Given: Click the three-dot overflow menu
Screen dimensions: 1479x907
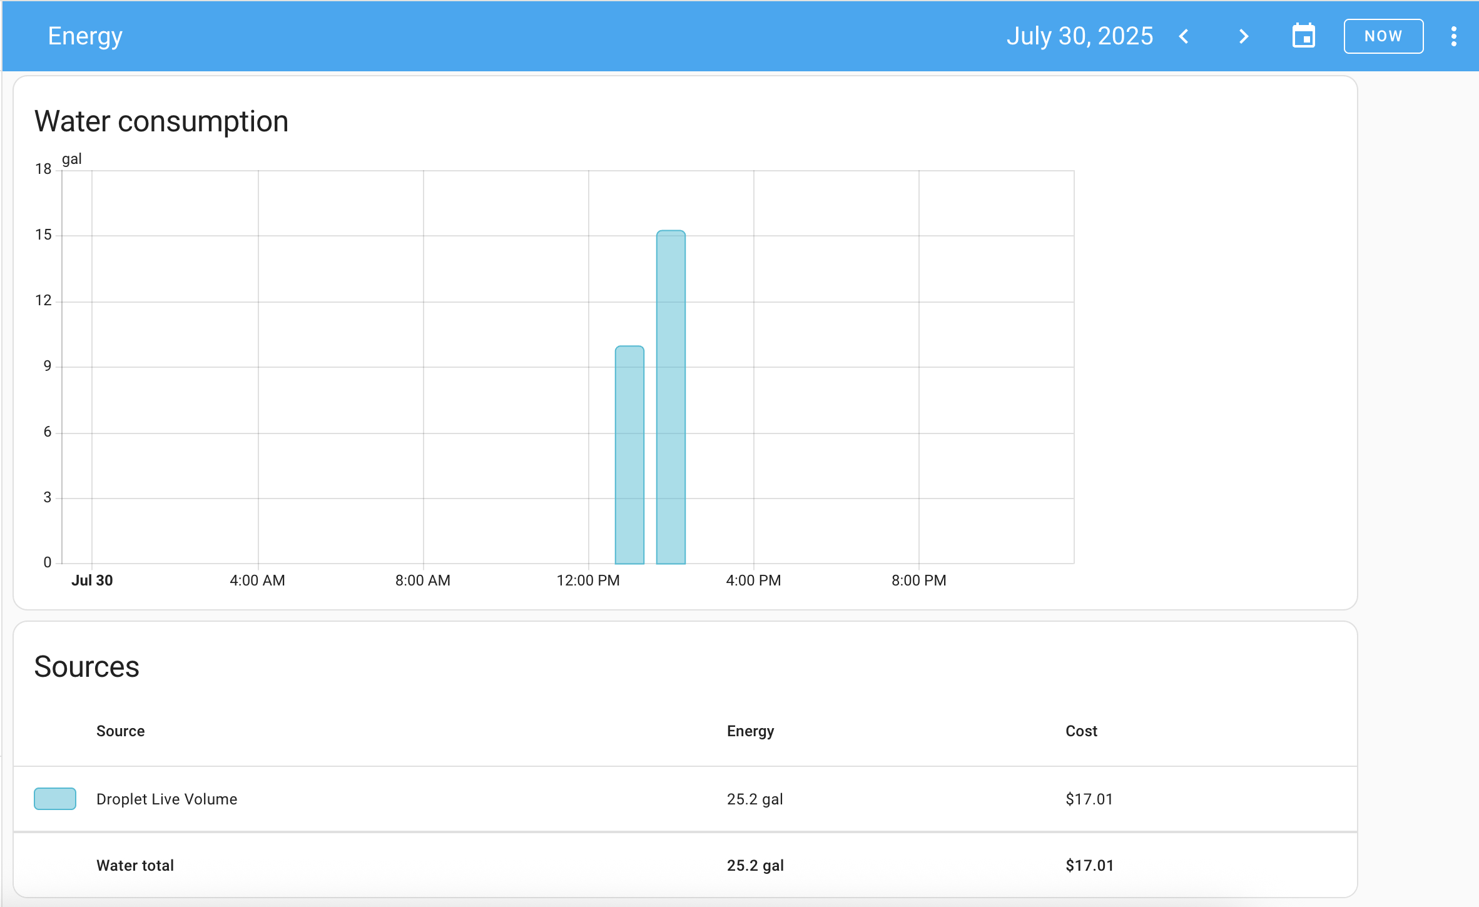Looking at the screenshot, I should tap(1454, 36).
